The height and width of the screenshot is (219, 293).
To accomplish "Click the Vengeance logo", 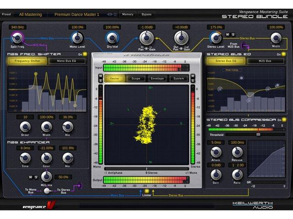I will (x=39, y=206).
